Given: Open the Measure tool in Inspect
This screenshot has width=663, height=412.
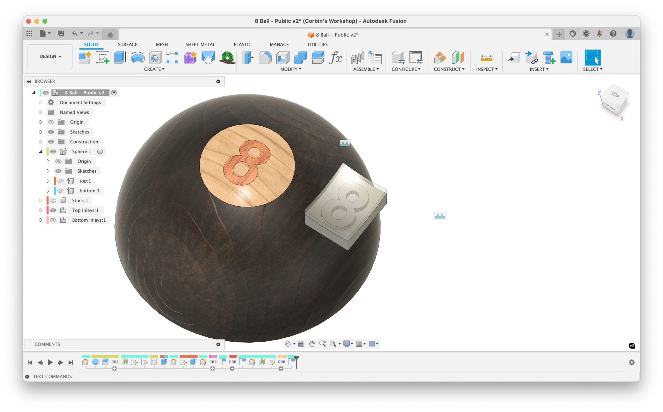Looking at the screenshot, I should pyautogui.click(x=486, y=57).
